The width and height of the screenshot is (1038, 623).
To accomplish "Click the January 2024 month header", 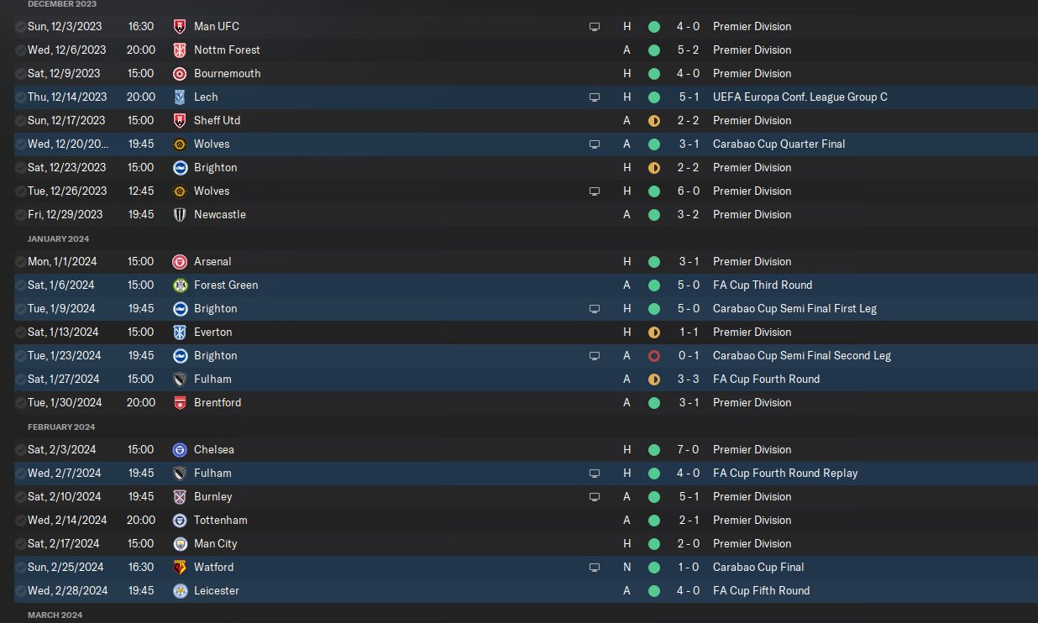I will click(58, 238).
